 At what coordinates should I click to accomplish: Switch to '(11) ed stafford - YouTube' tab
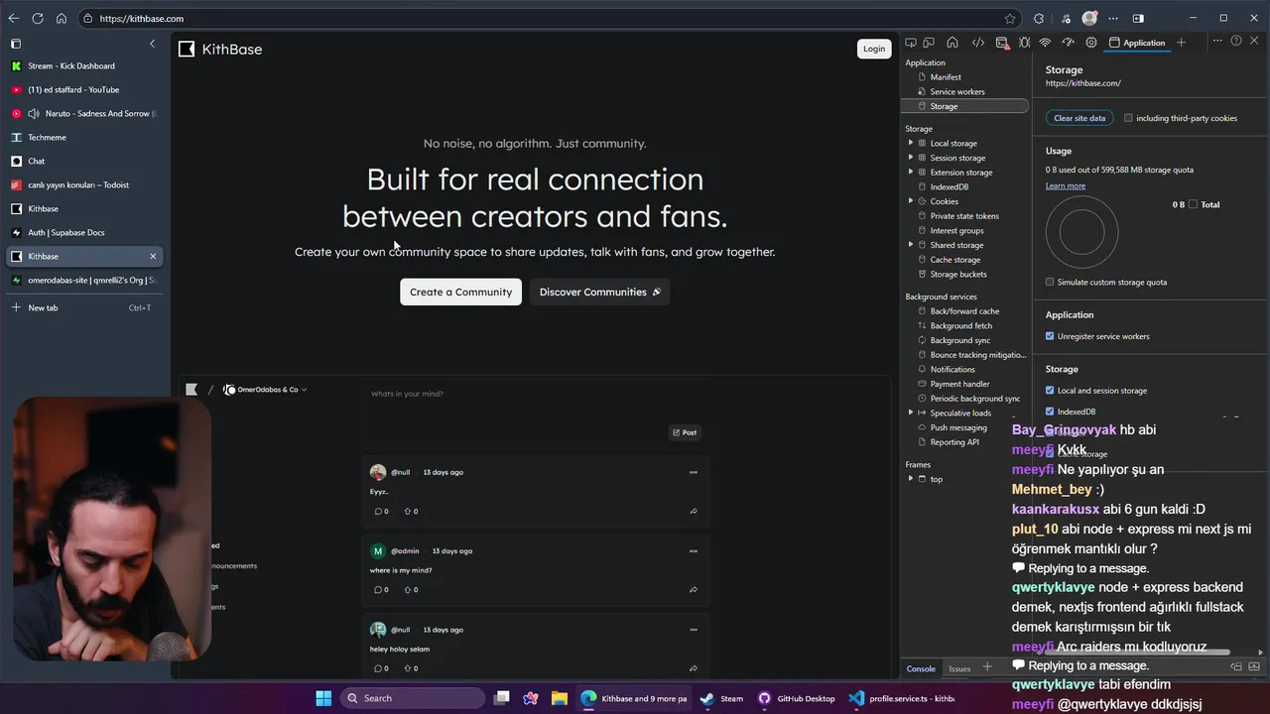(x=84, y=89)
